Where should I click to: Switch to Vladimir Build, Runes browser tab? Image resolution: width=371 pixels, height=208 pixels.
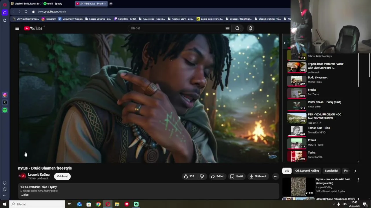click(x=26, y=3)
